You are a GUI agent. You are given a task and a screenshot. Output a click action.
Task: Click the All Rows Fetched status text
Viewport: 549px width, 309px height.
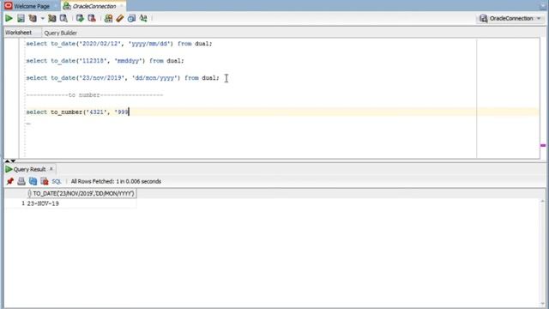[x=116, y=181]
